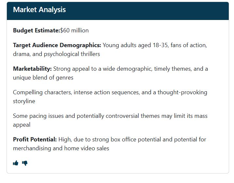Click the thumbs up icon

(x=15, y=163)
